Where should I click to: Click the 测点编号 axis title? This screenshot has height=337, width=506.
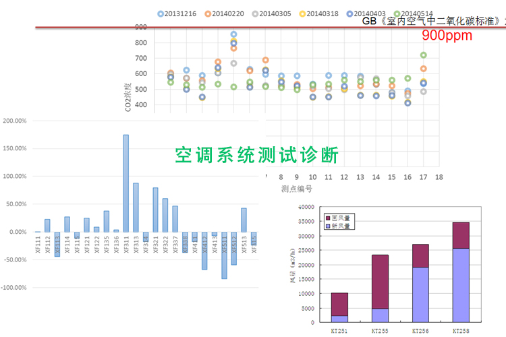pos(296,189)
